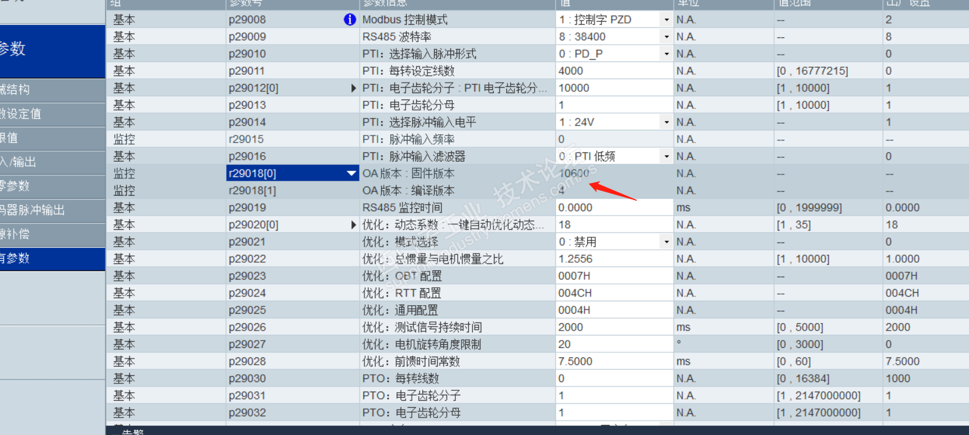The image size is (969, 435).
Task: Edit inertia ratio value 1.2556
Action: coord(614,259)
